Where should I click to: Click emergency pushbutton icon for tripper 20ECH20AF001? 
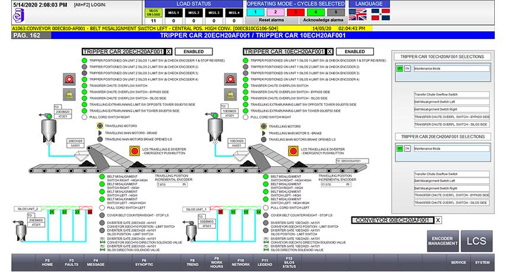[134, 151]
